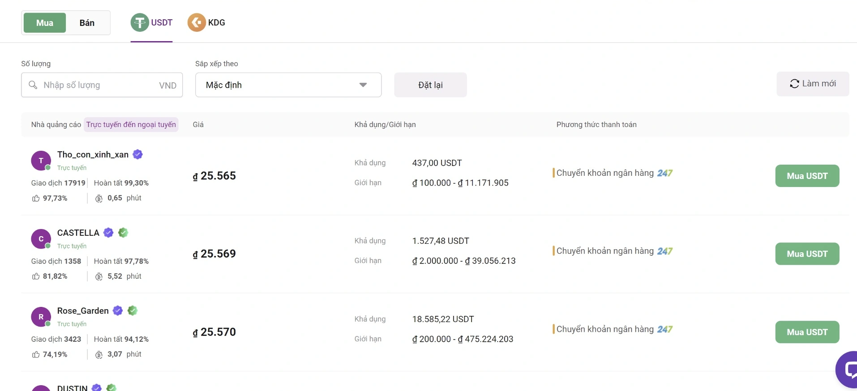Click CASTELLA avatar C
The height and width of the screenshot is (391, 857).
coord(41,239)
